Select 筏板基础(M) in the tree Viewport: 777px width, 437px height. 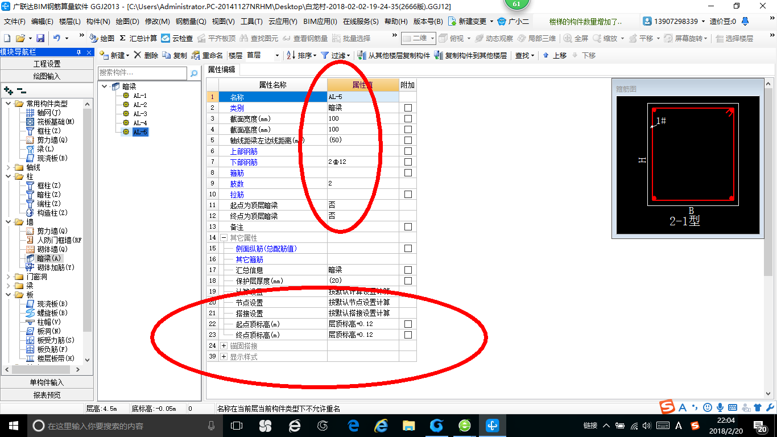(x=50, y=122)
